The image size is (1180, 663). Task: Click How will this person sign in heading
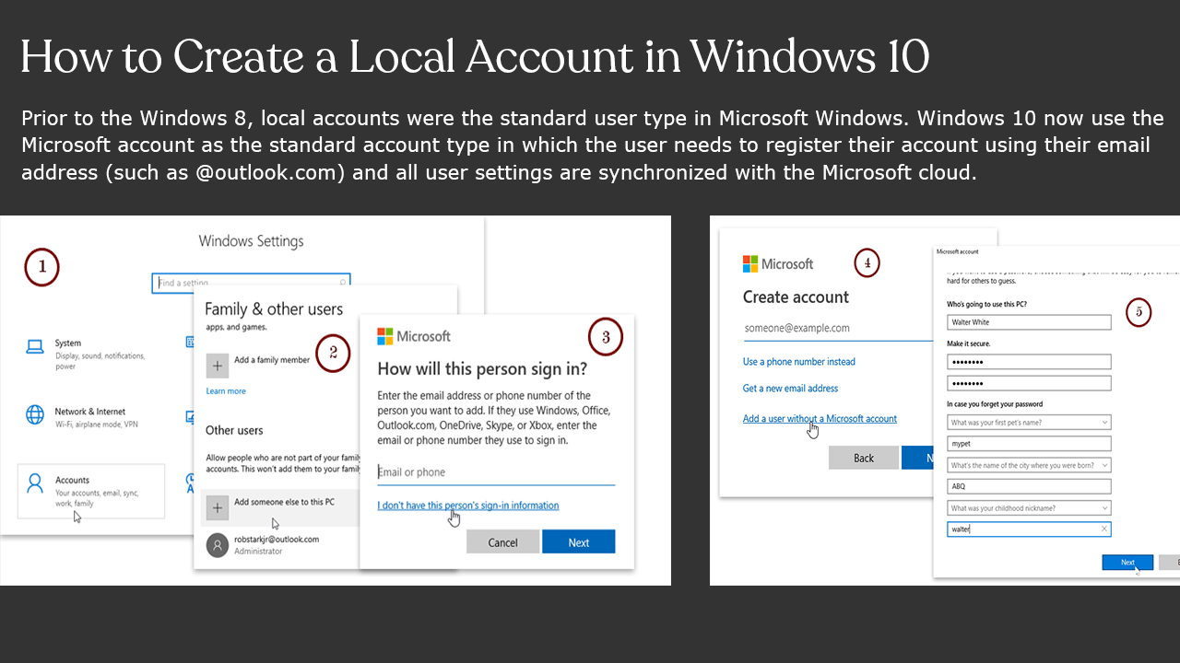[482, 369]
